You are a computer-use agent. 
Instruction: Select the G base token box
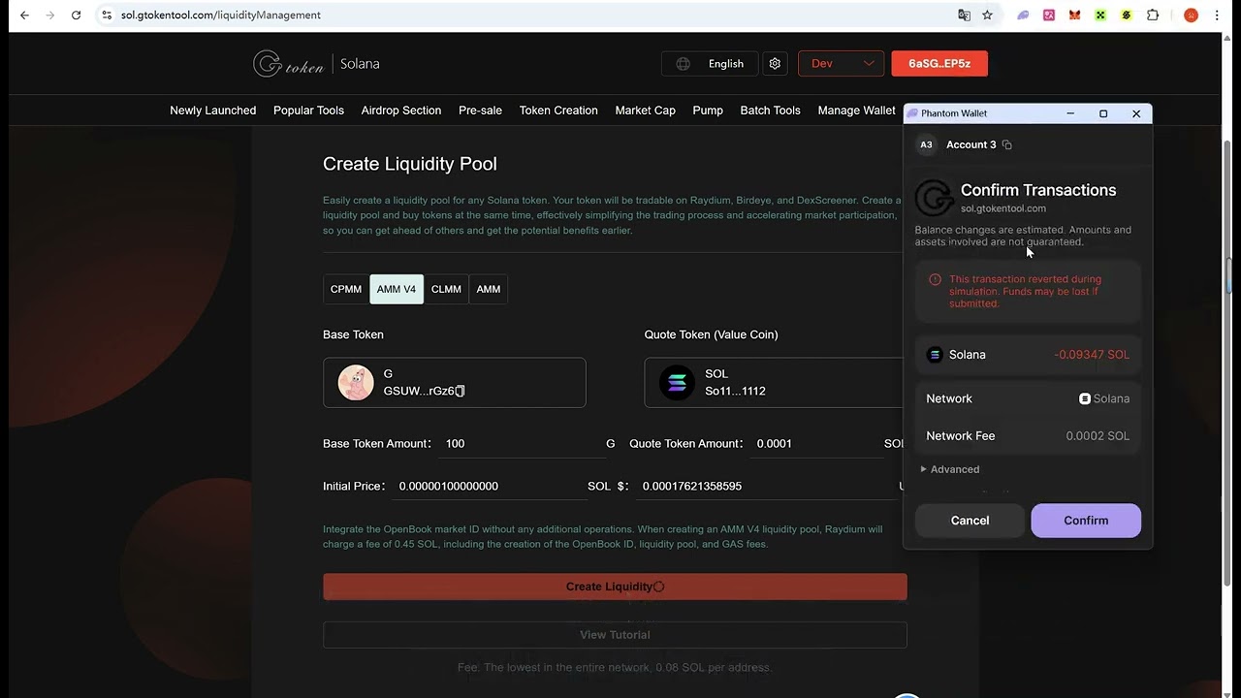tap(455, 382)
